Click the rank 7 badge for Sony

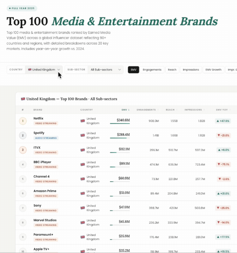[23, 208]
